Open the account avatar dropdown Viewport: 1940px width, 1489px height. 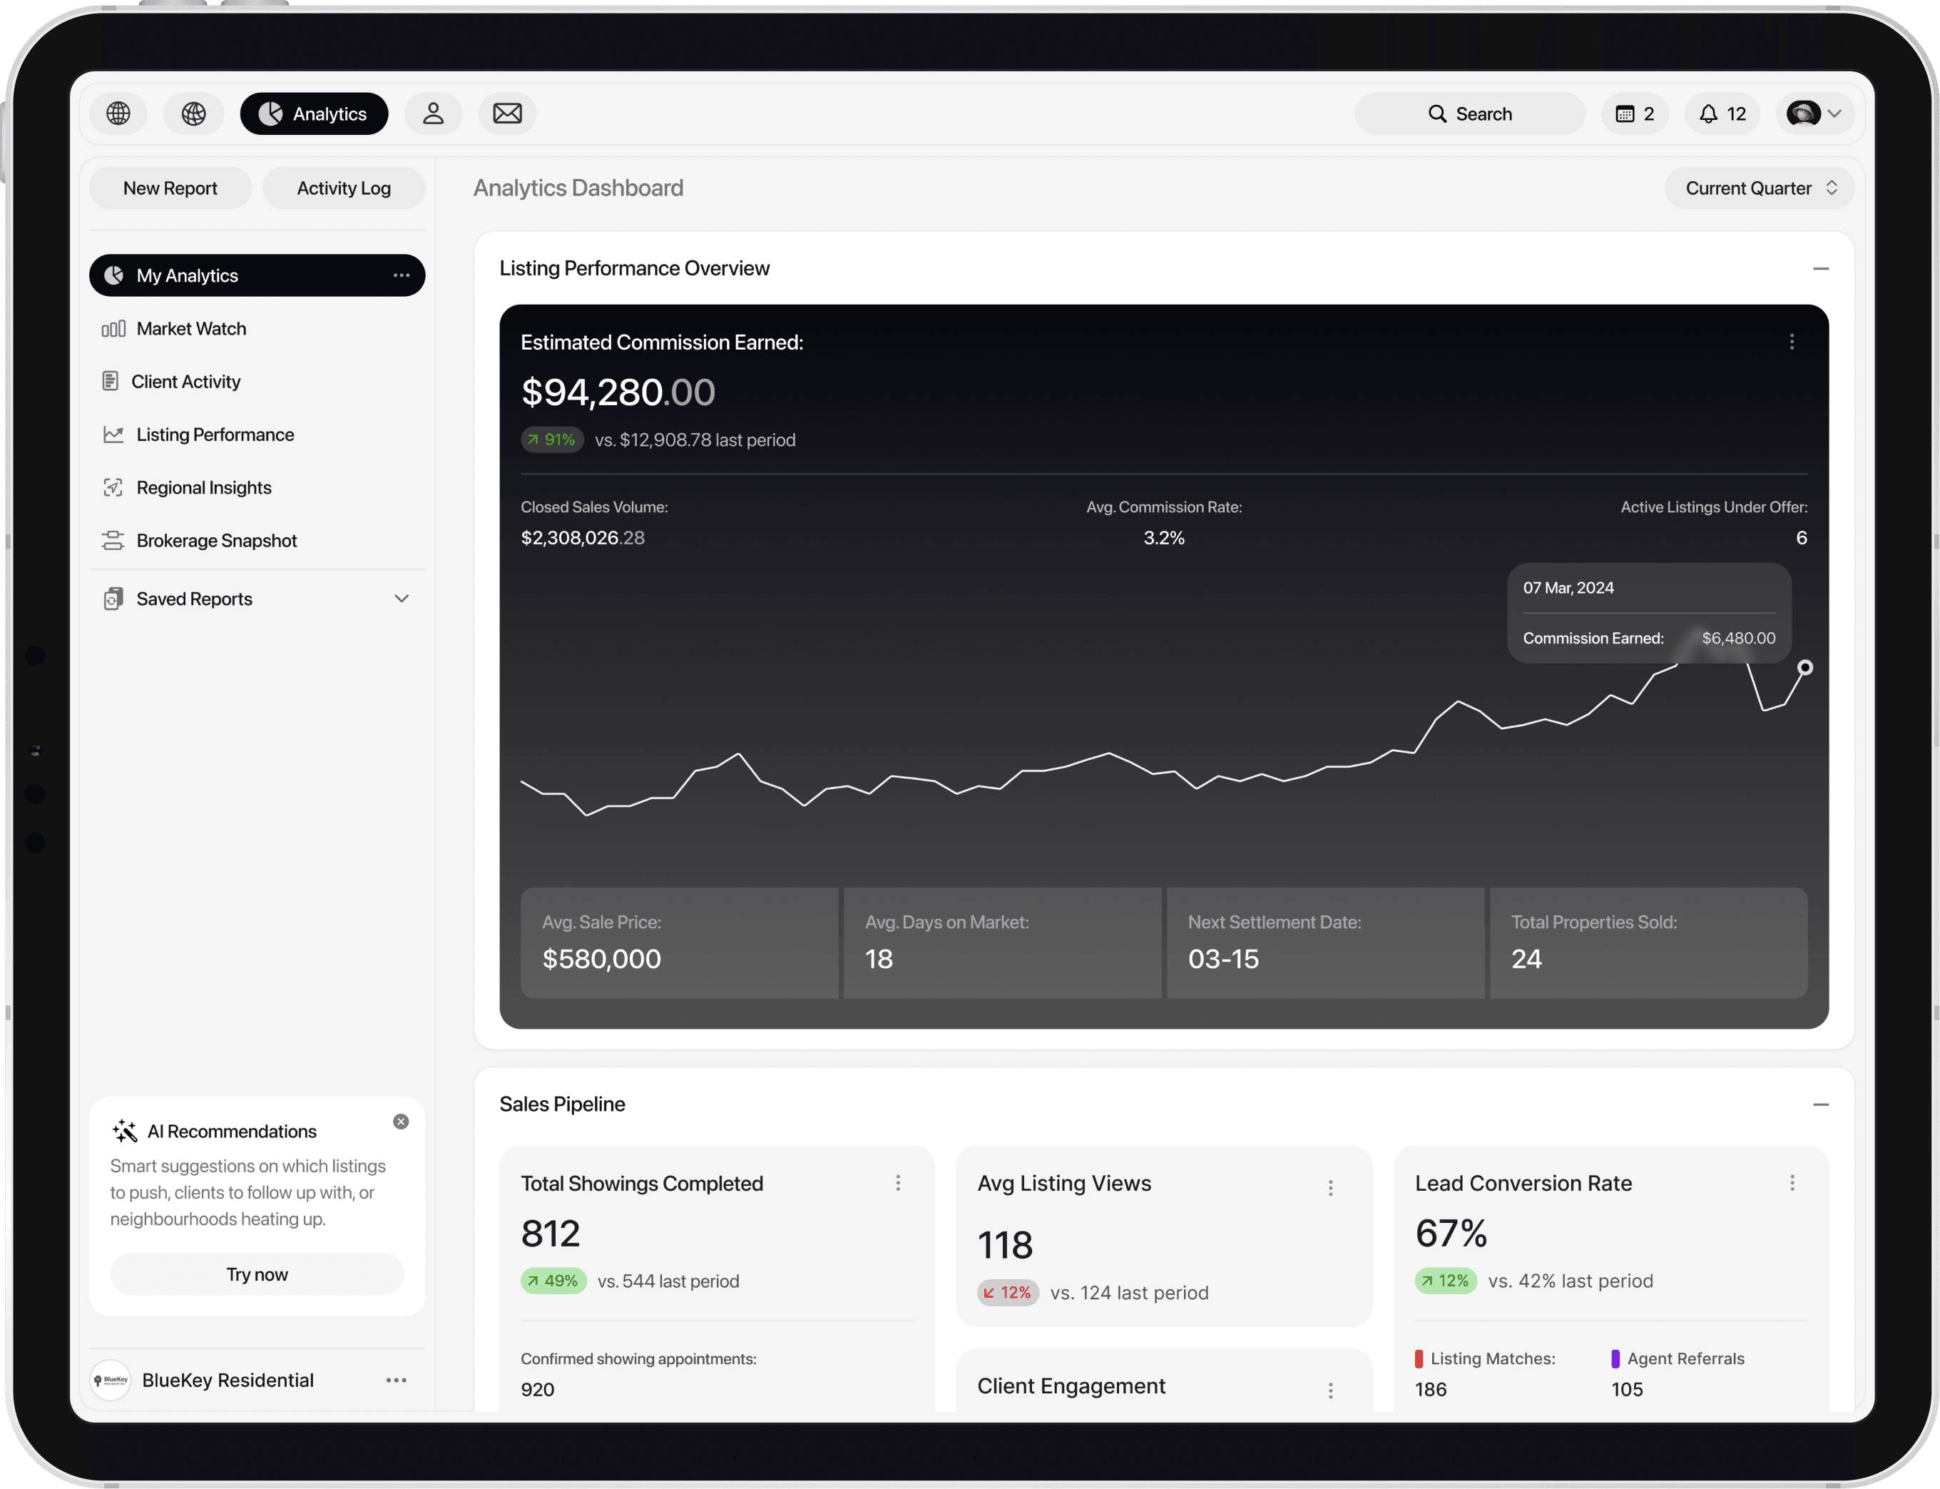coord(1814,113)
